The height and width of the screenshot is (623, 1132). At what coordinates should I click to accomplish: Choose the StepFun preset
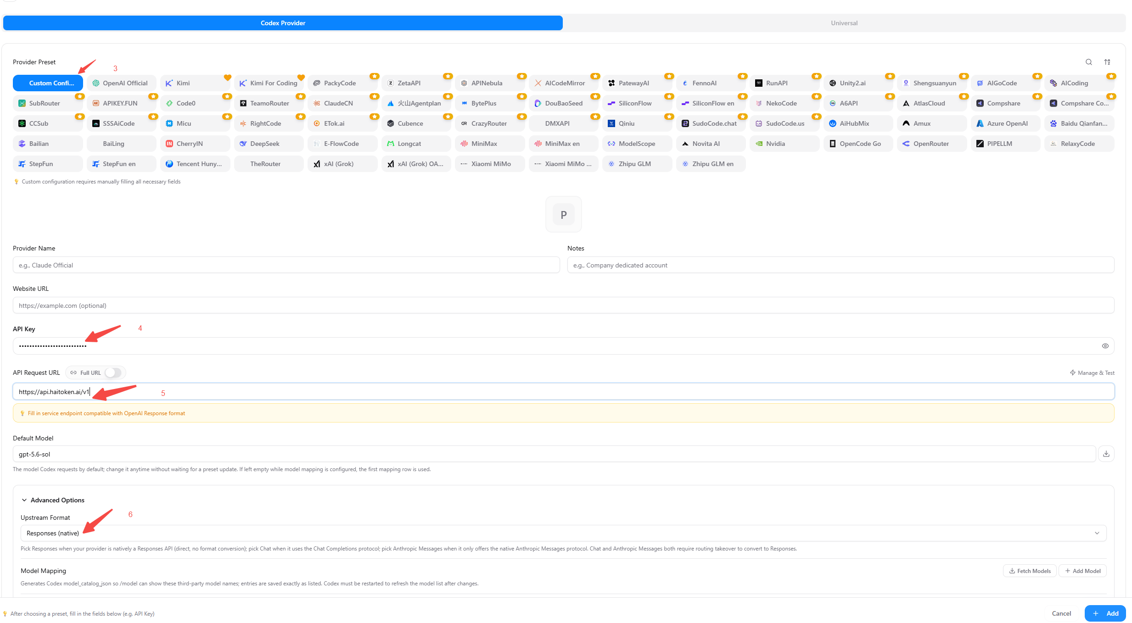click(48, 164)
